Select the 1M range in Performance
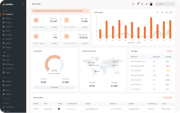Viewport: 180px width, 113px height. (162, 12)
